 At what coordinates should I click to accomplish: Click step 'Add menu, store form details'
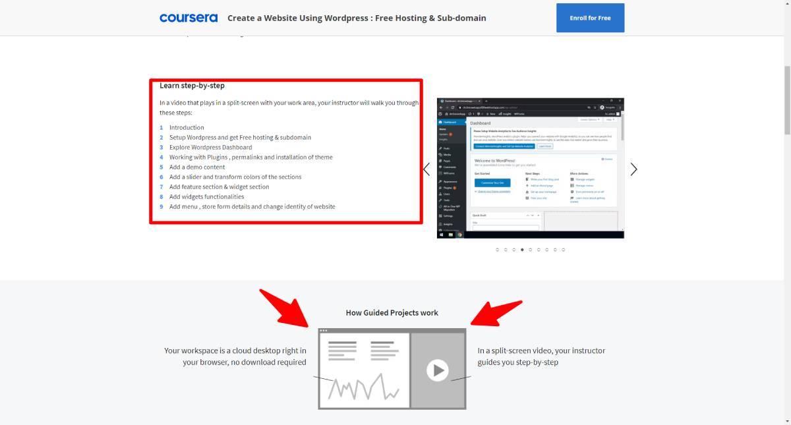(x=252, y=207)
